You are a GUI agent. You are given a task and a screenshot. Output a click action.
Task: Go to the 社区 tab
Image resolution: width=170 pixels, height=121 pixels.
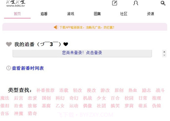[x=124, y=14]
